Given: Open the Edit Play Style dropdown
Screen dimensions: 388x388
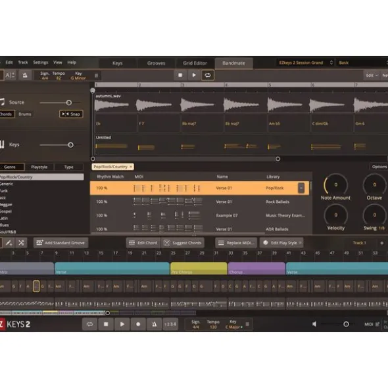Looking at the screenshot, I should (282, 243).
